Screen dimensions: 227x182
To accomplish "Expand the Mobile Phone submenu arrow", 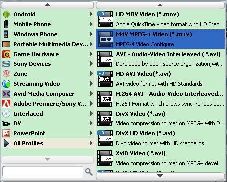I will (x=91, y=24).
